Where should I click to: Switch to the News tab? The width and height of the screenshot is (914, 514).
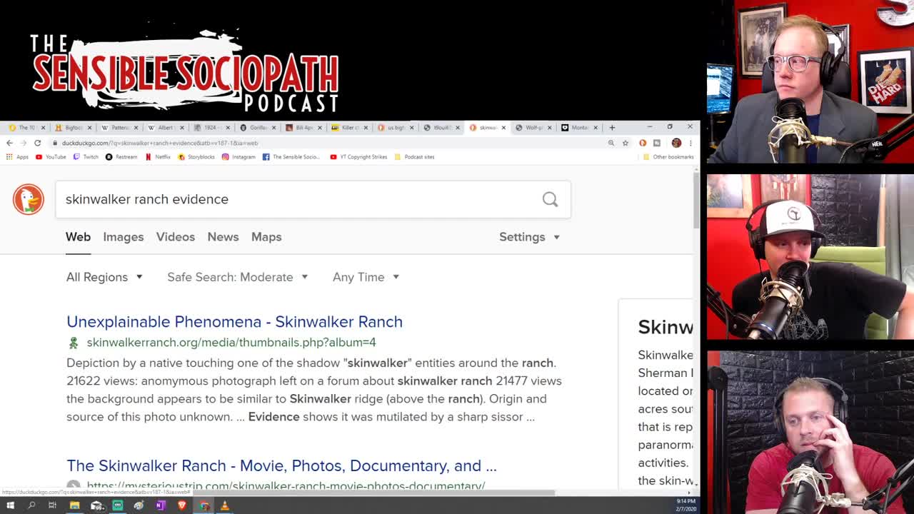pyautogui.click(x=223, y=237)
